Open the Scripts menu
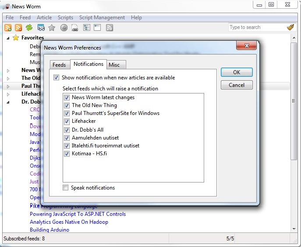The image size is (301, 247). [65, 18]
